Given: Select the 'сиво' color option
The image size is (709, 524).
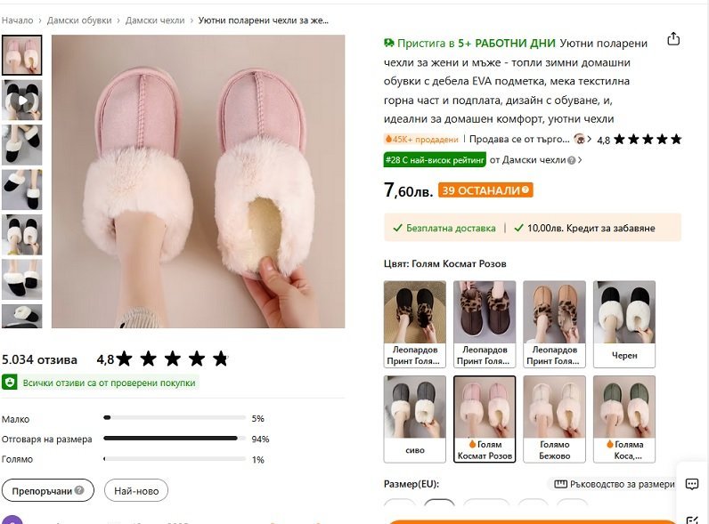Looking at the screenshot, I should coord(415,419).
